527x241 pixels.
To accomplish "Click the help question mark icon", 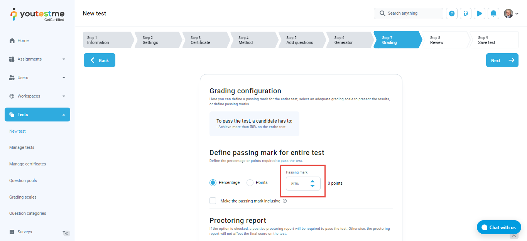I will click(452, 13).
